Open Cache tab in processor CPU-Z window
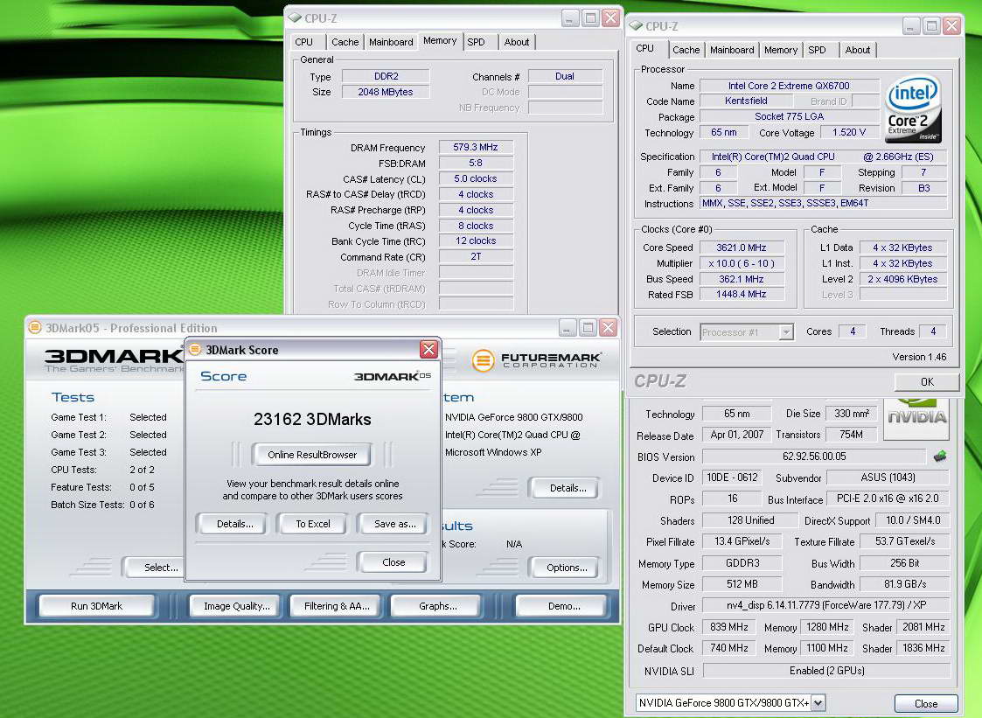982x718 pixels. [686, 50]
